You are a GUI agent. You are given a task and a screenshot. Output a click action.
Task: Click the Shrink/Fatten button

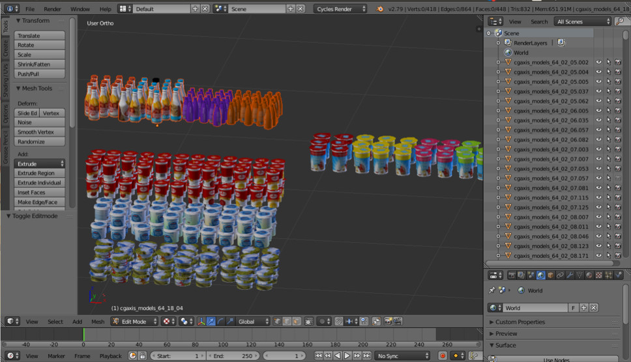click(x=40, y=64)
